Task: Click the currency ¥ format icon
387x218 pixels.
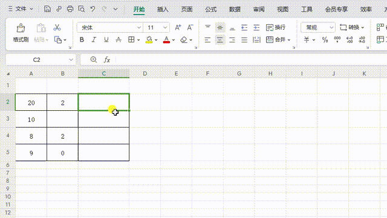Action: click(x=307, y=39)
